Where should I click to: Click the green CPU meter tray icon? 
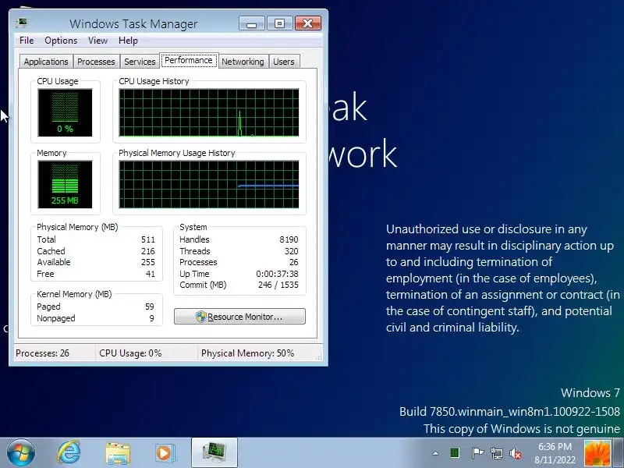[x=455, y=453]
